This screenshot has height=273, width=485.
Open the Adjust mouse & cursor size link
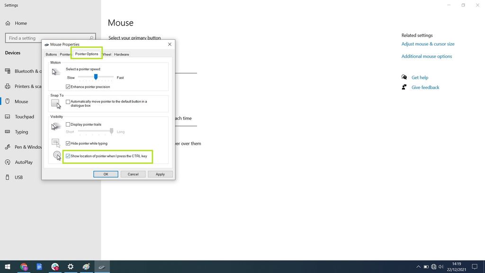click(428, 44)
